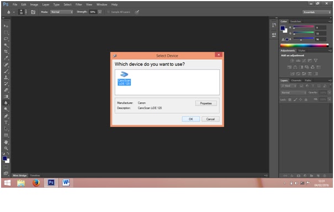Open the Strength slider dropdown arrow
This screenshot has width=334, height=212.
coord(100,12)
